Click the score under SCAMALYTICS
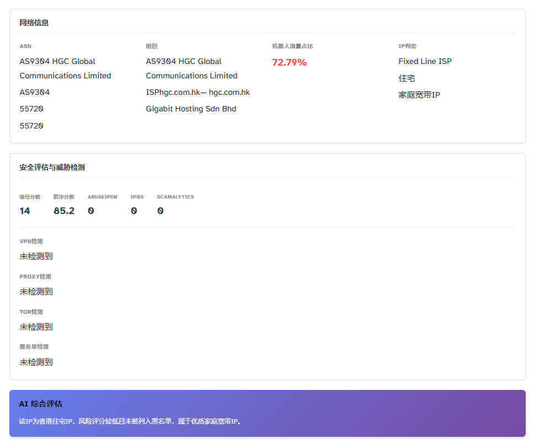This screenshot has height=444, width=534. point(161,211)
